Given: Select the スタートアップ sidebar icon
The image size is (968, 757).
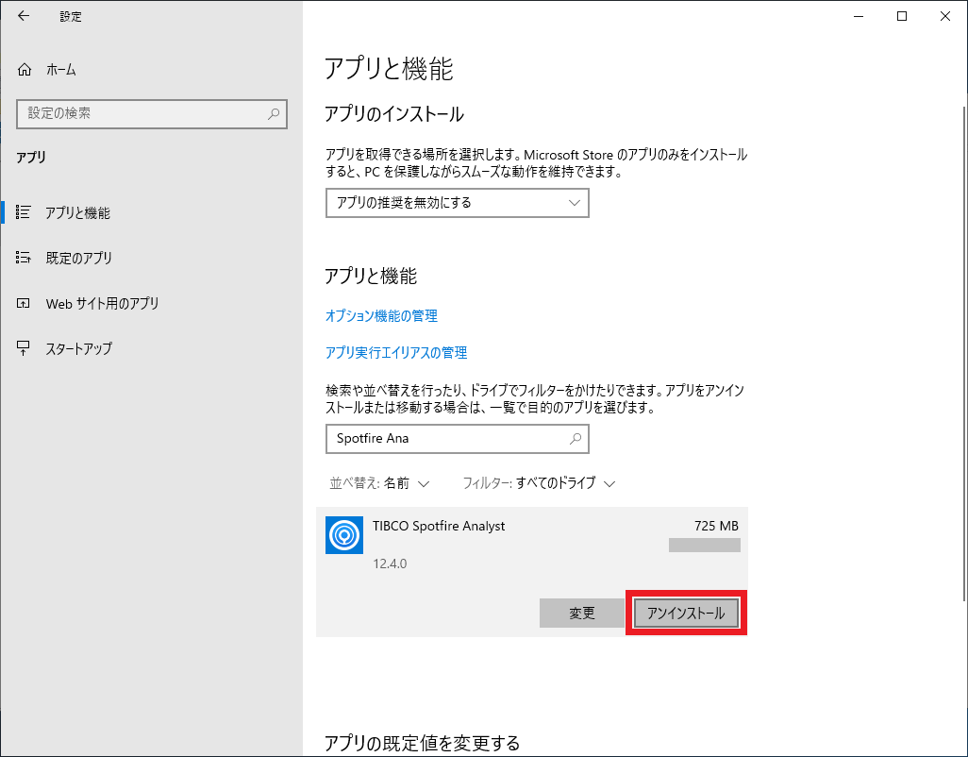Looking at the screenshot, I should pyautogui.click(x=24, y=348).
